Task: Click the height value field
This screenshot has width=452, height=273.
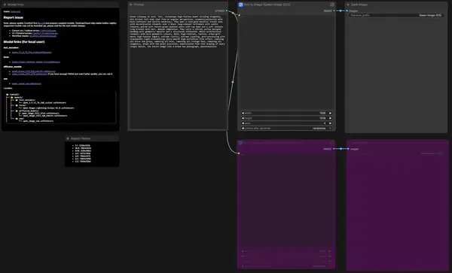Action: (286, 118)
